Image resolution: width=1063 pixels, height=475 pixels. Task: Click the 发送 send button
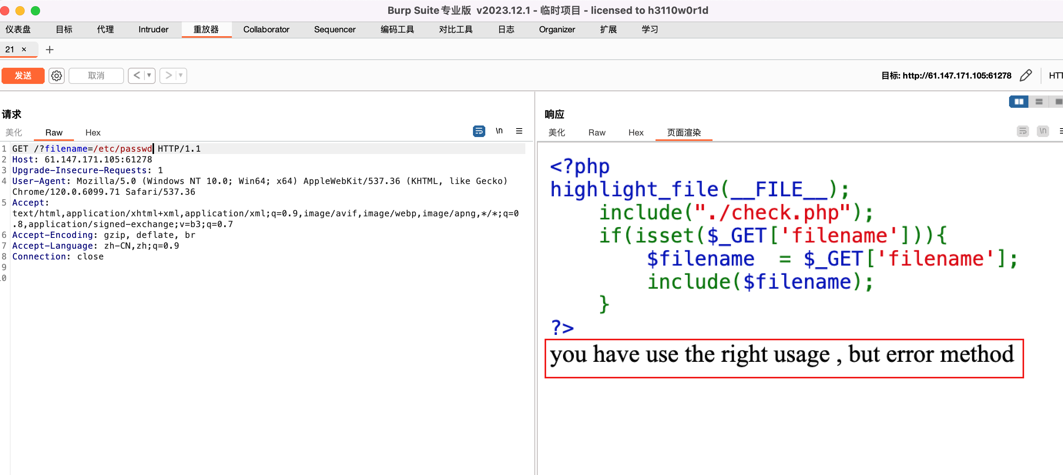click(x=23, y=75)
